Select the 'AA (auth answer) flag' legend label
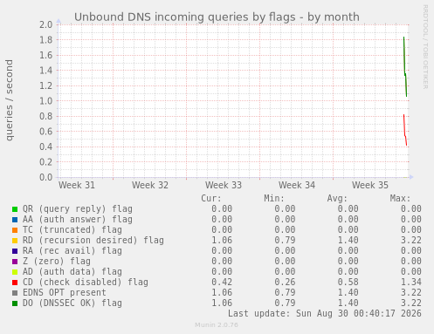 coord(78,220)
